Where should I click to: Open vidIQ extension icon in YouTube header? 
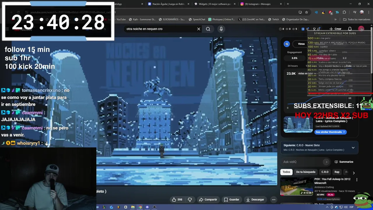(x=303, y=29)
